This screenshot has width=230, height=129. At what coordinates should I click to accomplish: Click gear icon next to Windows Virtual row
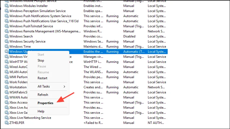pyautogui.click(x=7, y=57)
